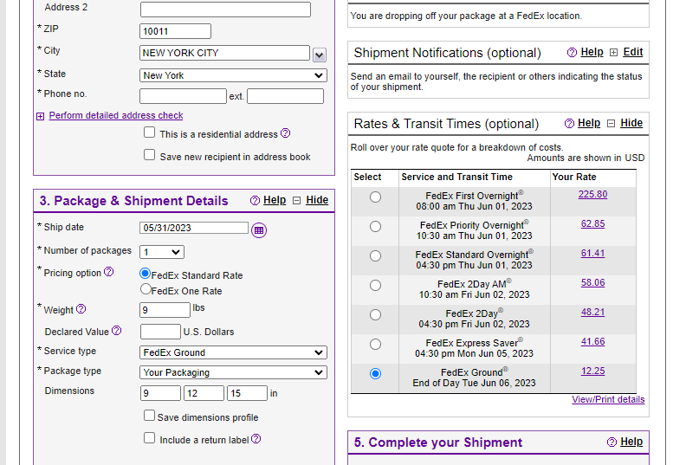Image resolution: width=686 pixels, height=465 pixels.
Task: Collapse Rates & Transit Times with minus icon
Action: click(612, 123)
